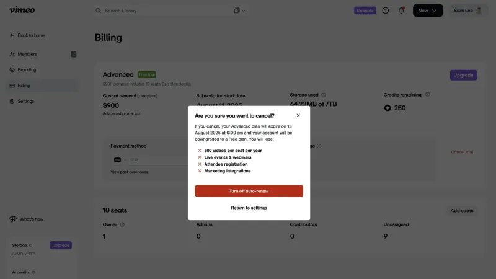Click Add seats button
Screen dimensions: 496x279
point(462,211)
